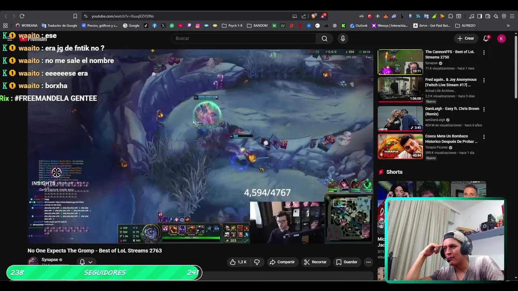
Task: Bookmark this page with the bookmark icon
Action: point(75,16)
